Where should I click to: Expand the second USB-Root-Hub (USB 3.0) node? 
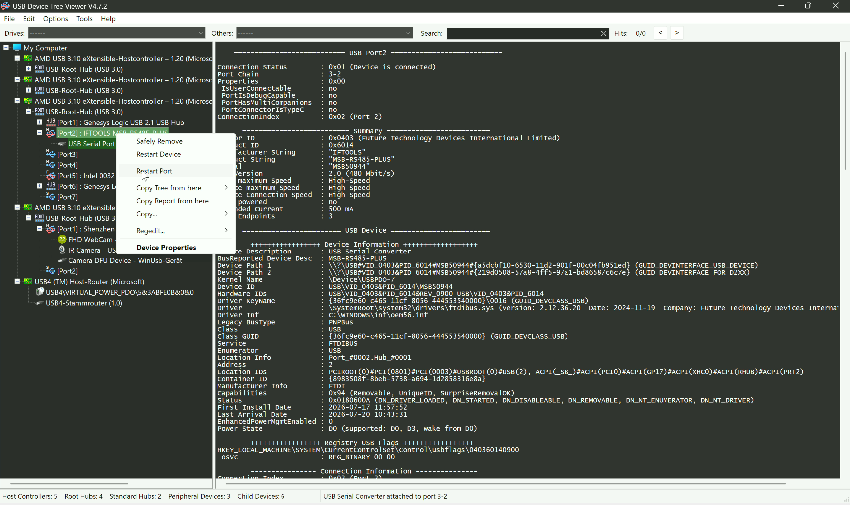pyautogui.click(x=28, y=90)
